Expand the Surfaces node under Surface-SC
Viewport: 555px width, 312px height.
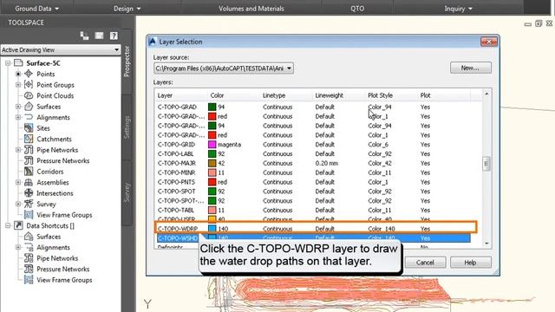click(x=18, y=106)
